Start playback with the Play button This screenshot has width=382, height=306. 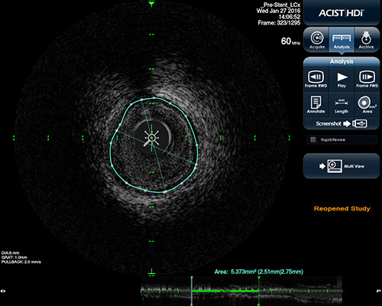point(342,79)
